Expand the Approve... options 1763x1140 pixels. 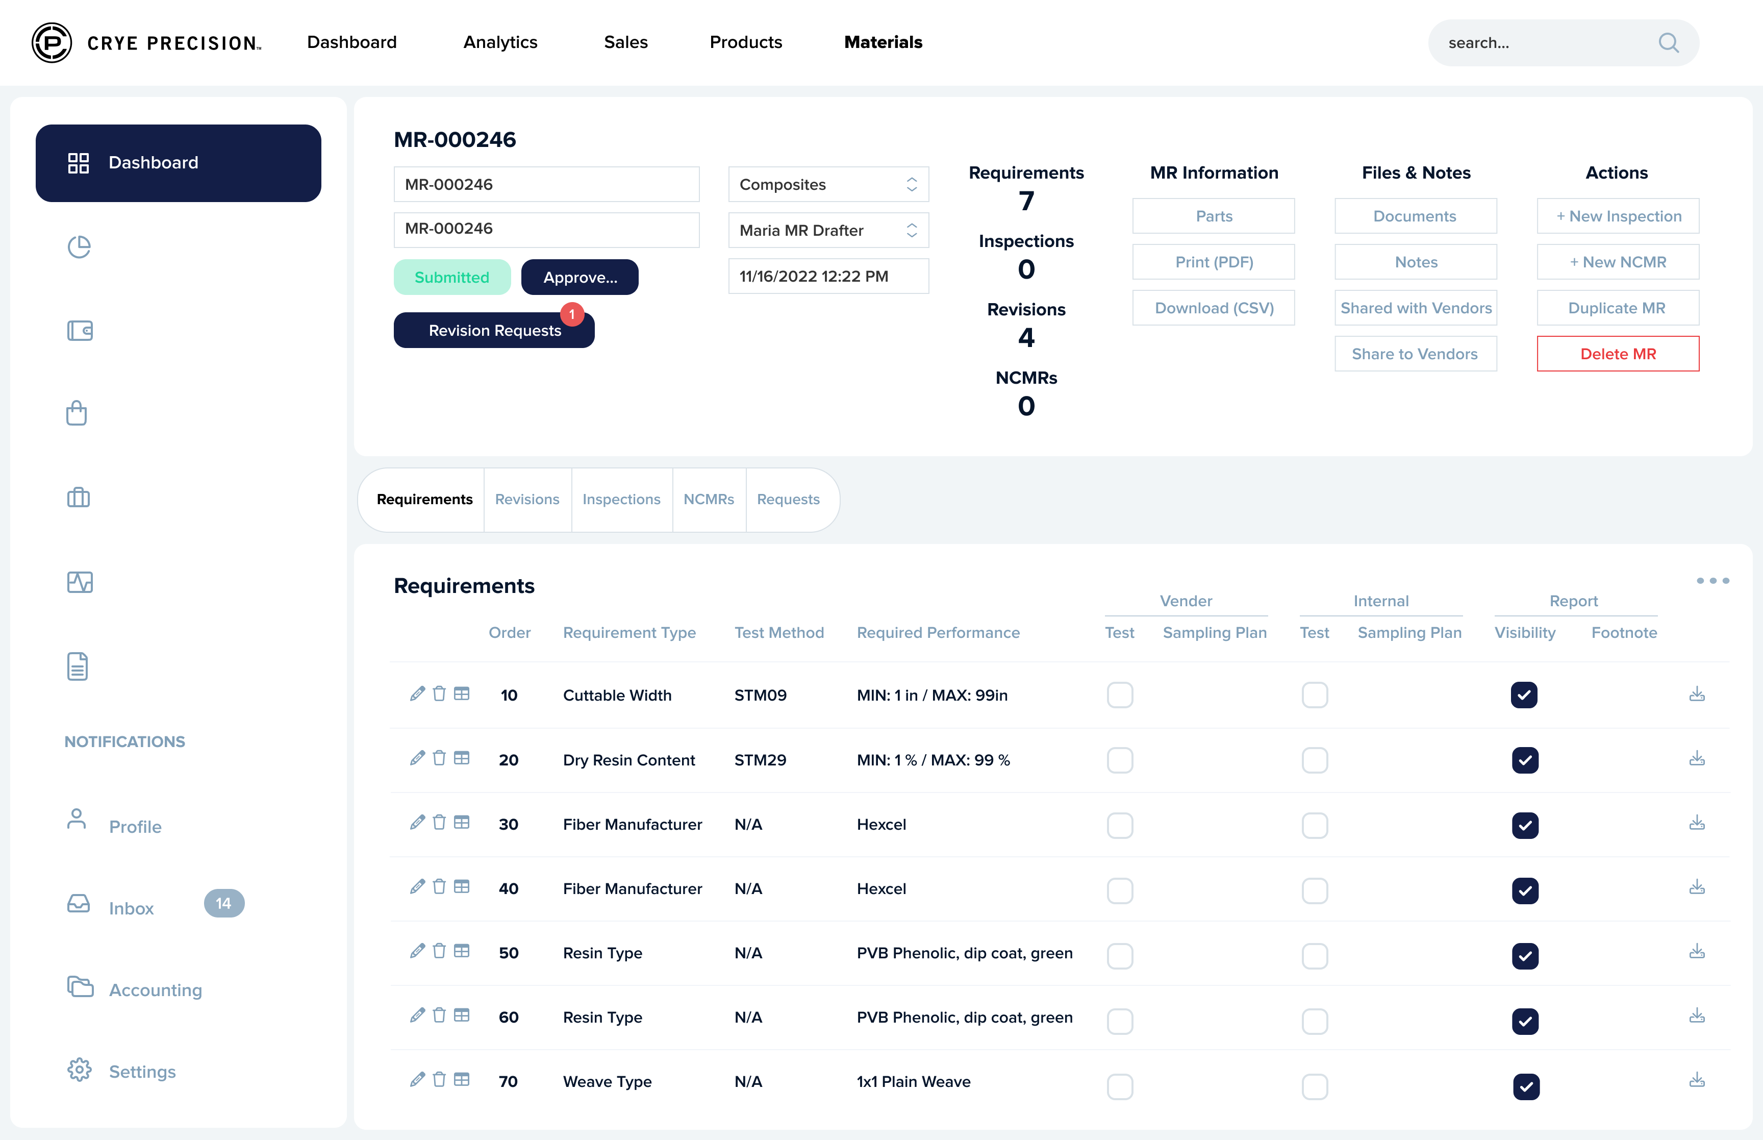(580, 277)
